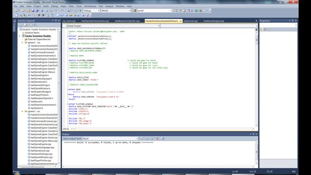Screen dimensions: 311x175
Task: Select hedCommandConsole.h file
Action: [x=42, y=52]
